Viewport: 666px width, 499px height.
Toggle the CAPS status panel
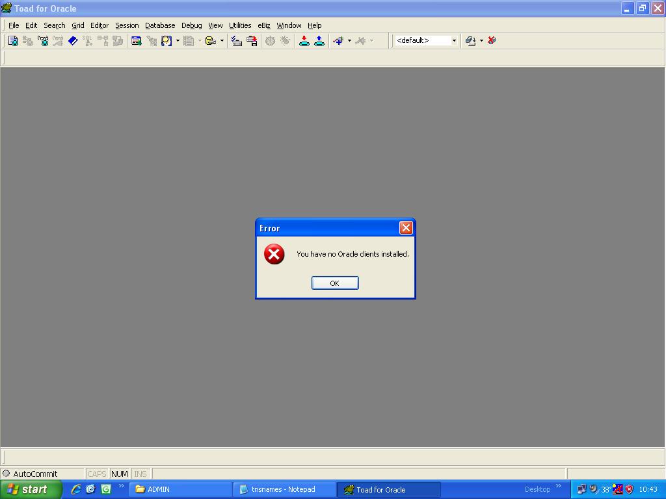(x=96, y=474)
